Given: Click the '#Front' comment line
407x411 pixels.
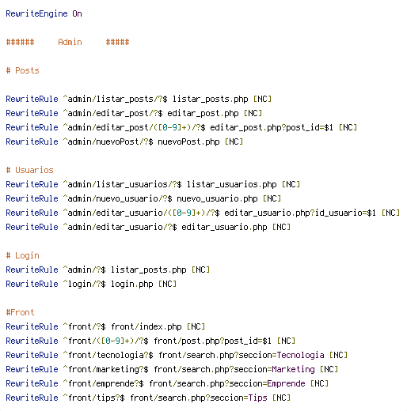Looking at the screenshot, I should 20,312.
